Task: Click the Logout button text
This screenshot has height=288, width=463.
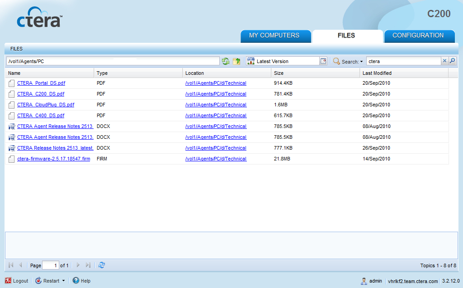Action: tap(21, 281)
